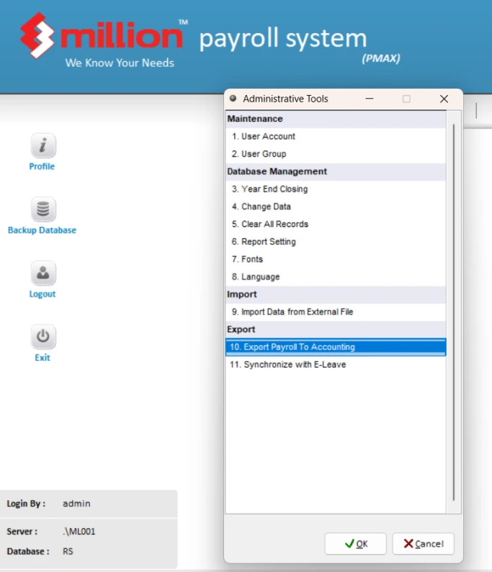
Task: Choose Synchronize with E-Leave
Action: (x=288, y=365)
